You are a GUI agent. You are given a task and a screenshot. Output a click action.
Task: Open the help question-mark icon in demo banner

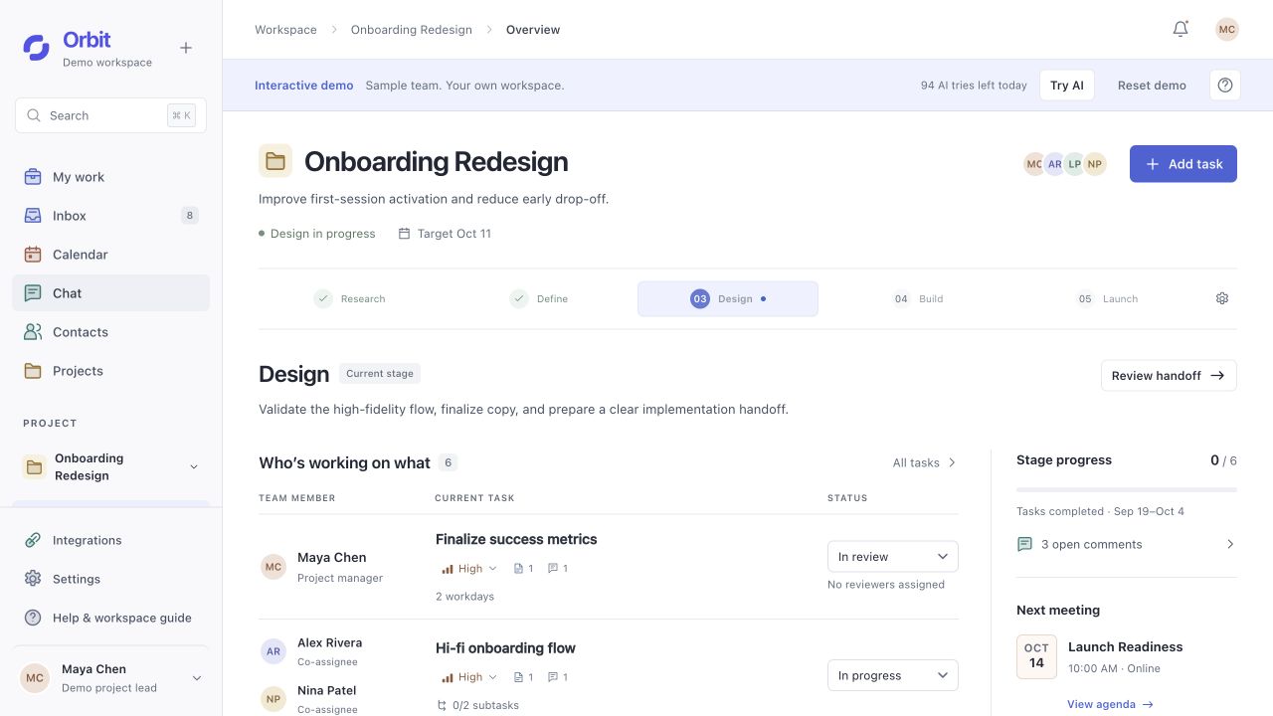pos(1225,86)
